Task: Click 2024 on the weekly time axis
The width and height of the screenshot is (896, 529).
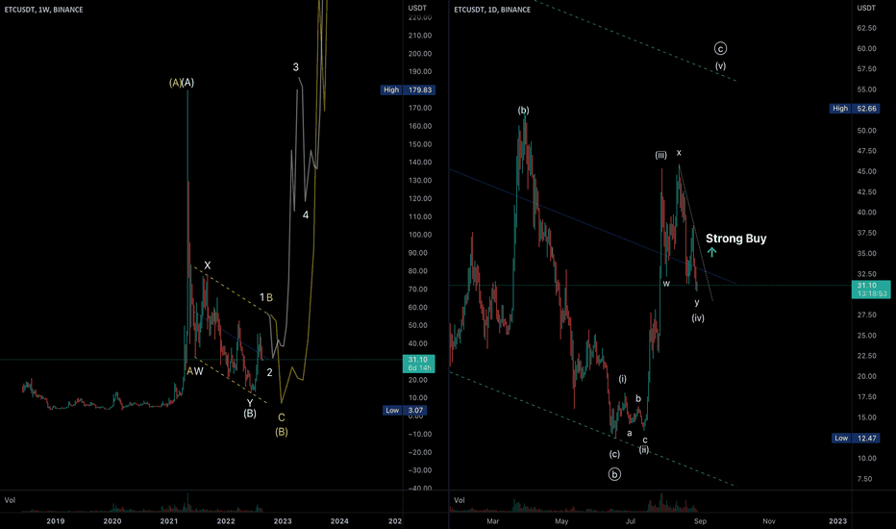Action: 339,521
